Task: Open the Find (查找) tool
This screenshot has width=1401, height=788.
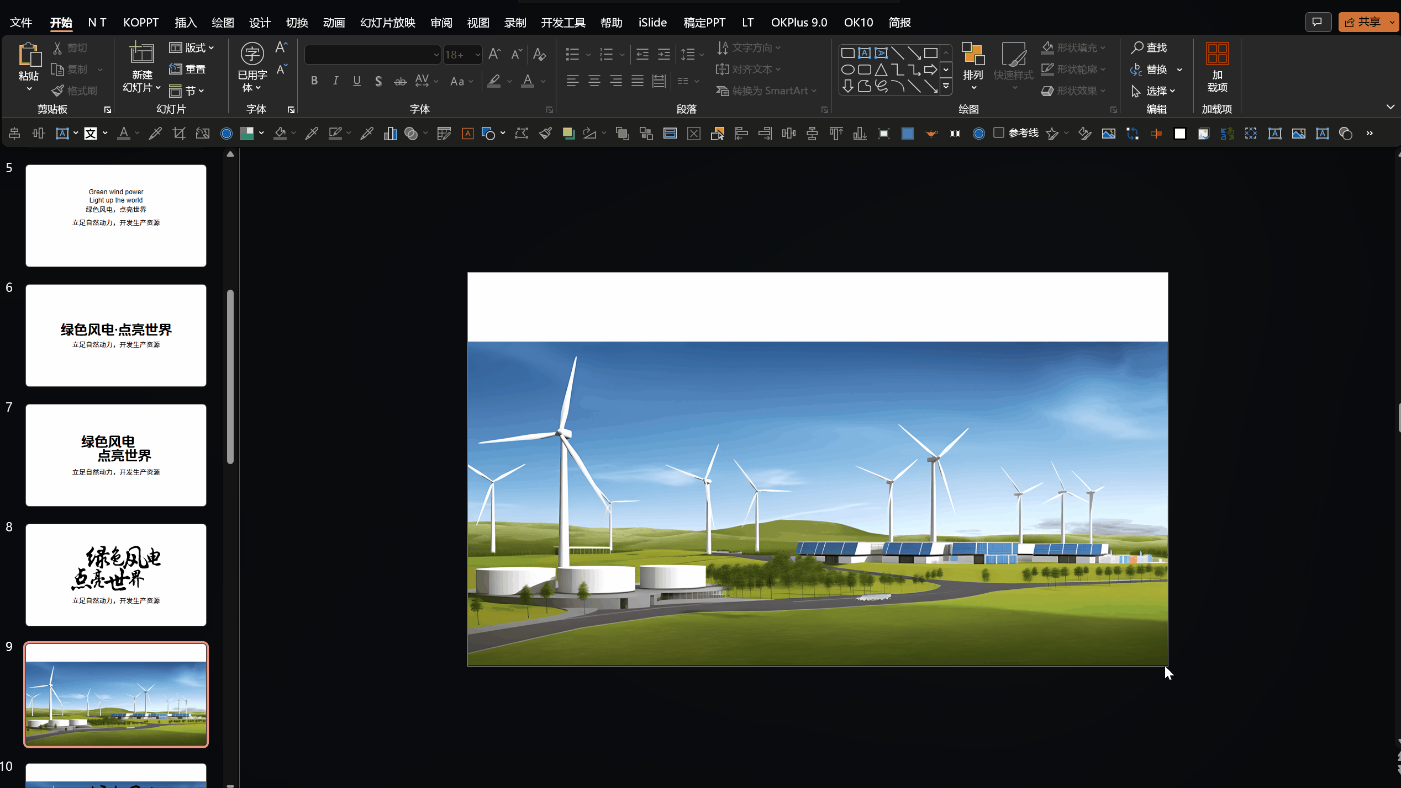Action: tap(1149, 47)
